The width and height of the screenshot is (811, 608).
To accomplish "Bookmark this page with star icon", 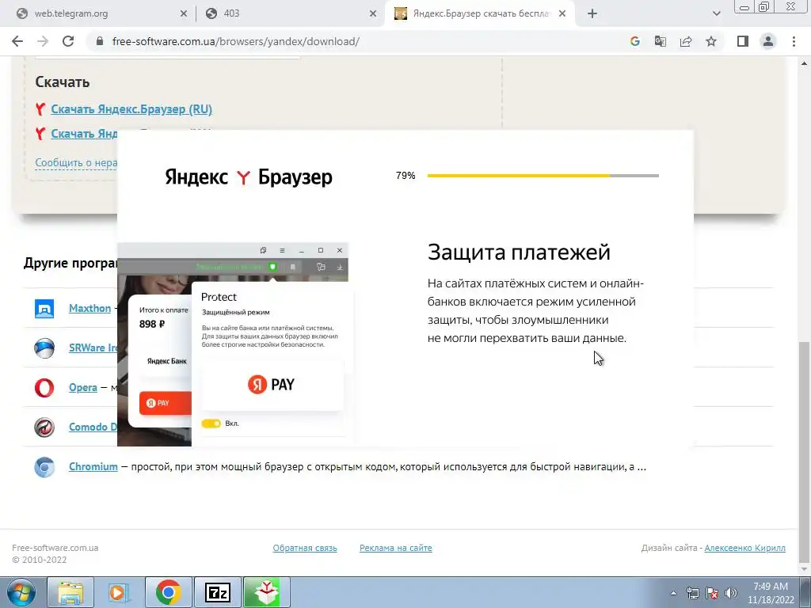I will click(x=711, y=41).
